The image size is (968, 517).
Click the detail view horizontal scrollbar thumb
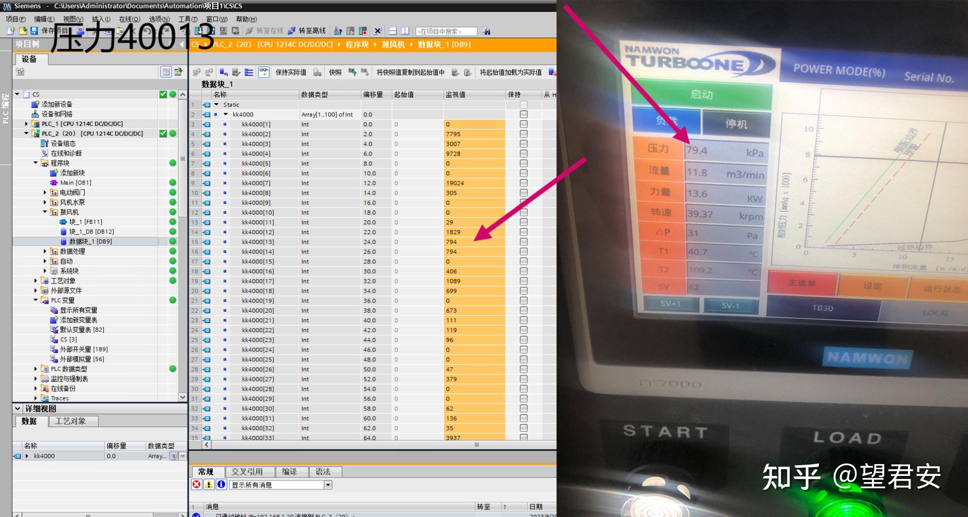pyautogui.click(x=87, y=514)
